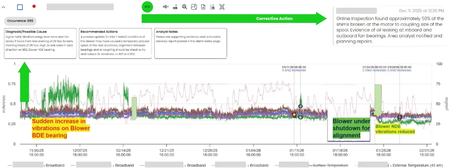Click the red status dot indicator
449x168 pixels.
point(34,6)
